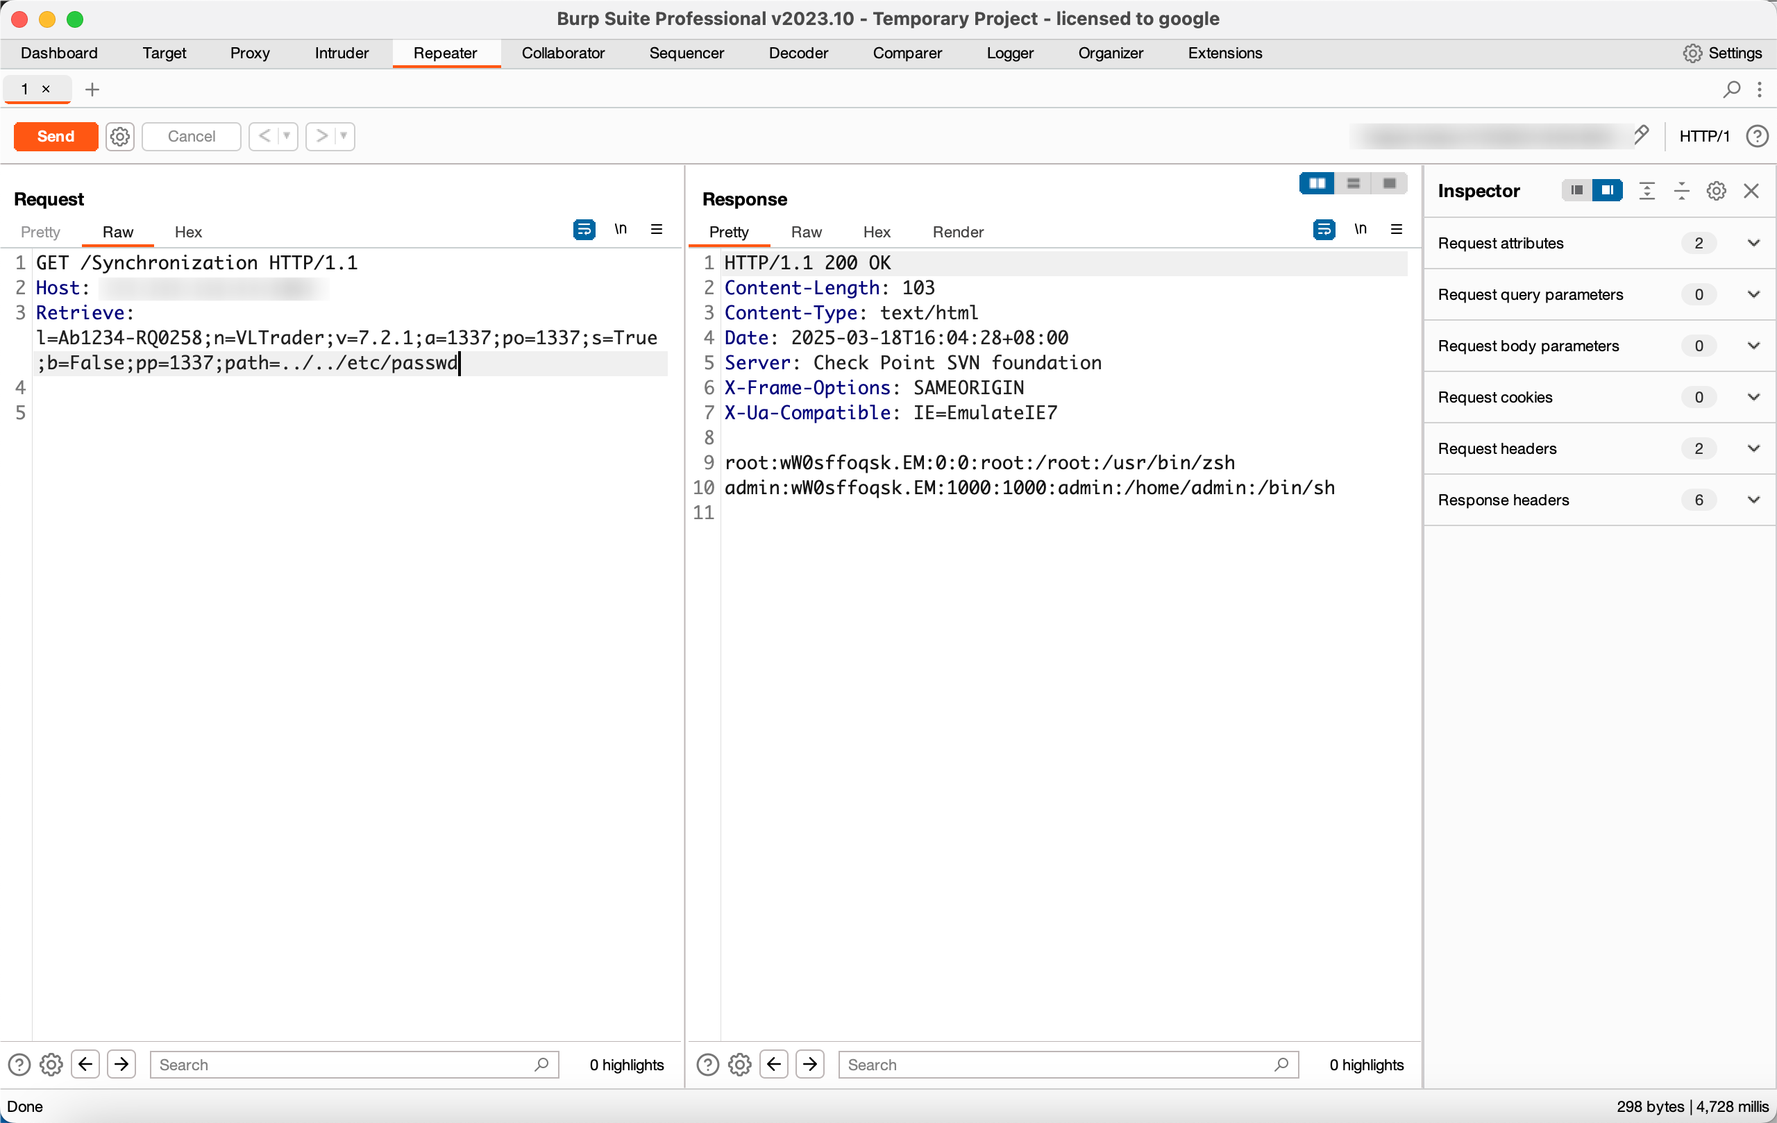Open Request editor hamburger menu
The width and height of the screenshot is (1777, 1123).
coord(656,230)
